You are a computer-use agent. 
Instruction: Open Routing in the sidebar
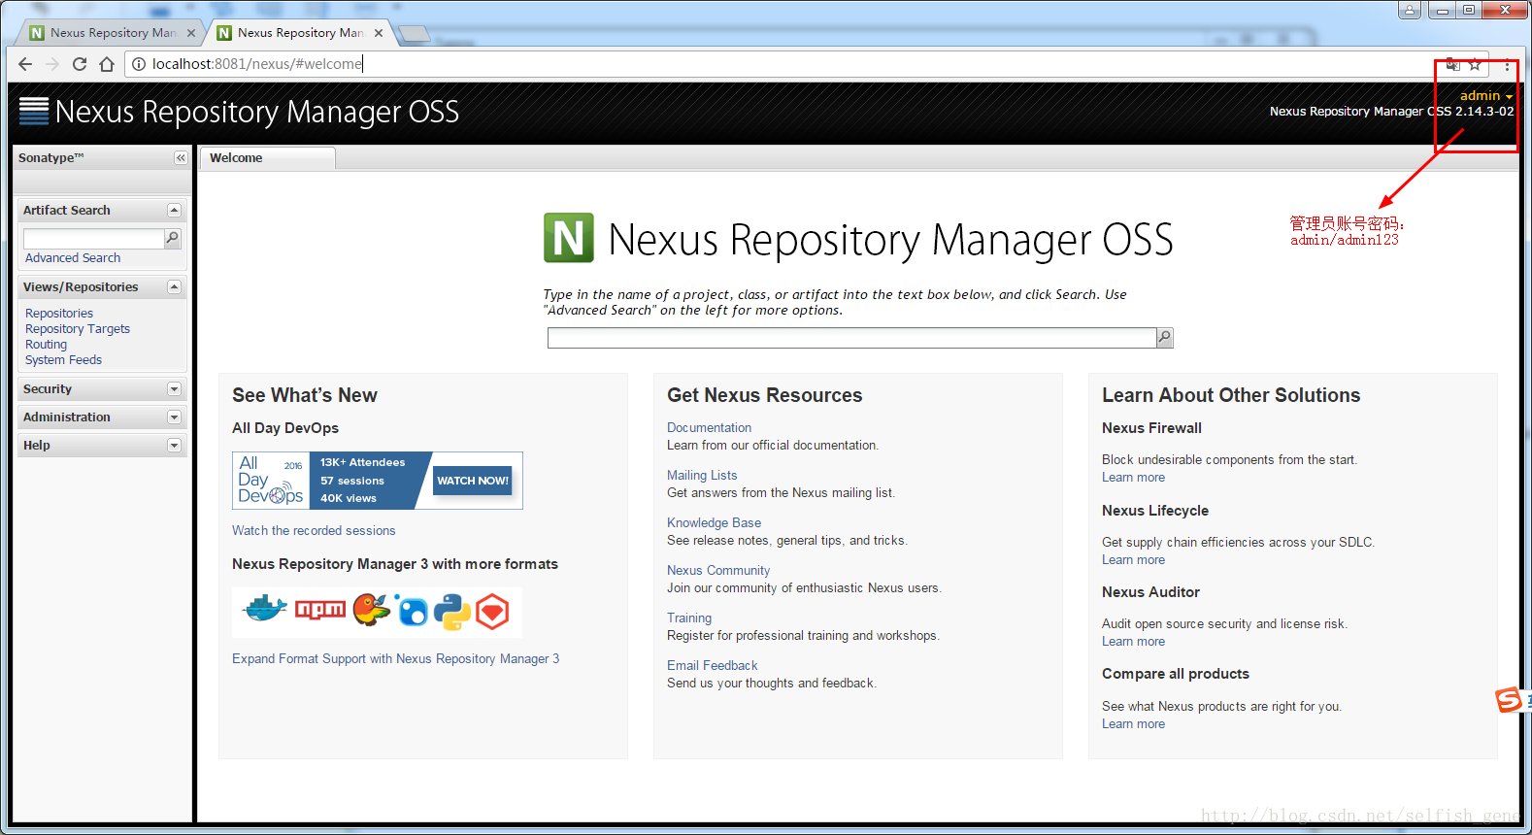(x=47, y=345)
